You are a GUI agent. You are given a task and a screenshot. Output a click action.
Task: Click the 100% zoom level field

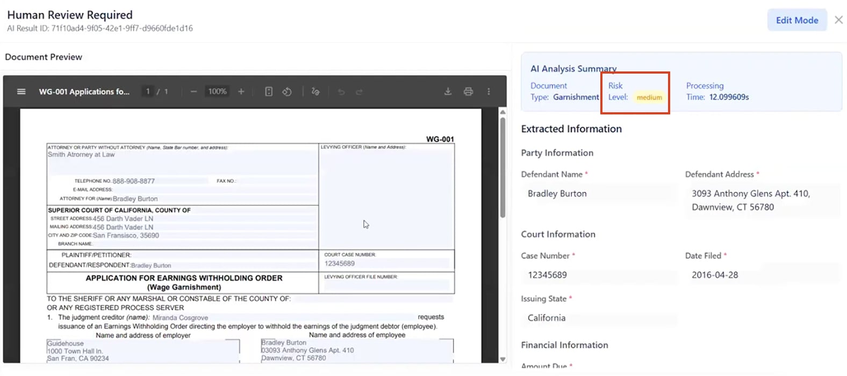click(x=217, y=92)
